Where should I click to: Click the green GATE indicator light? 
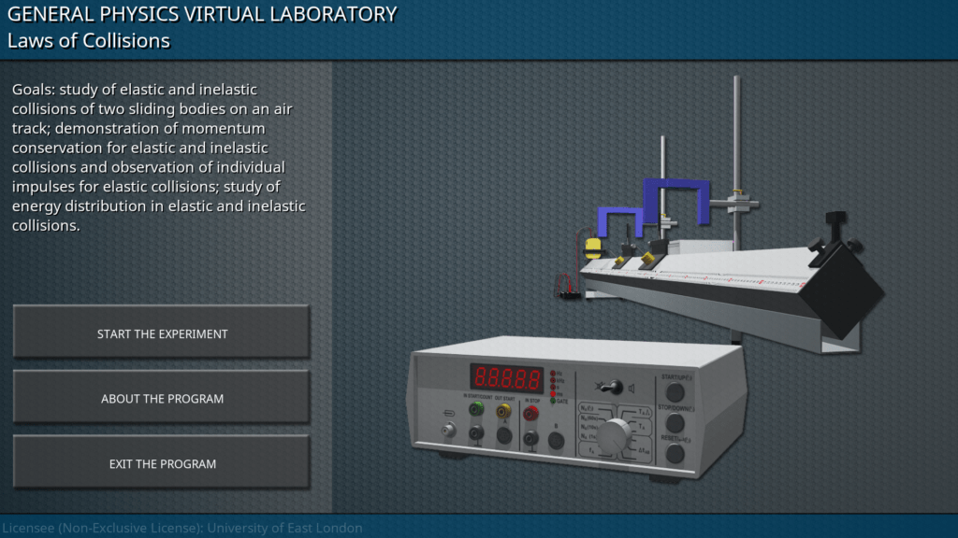553,400
